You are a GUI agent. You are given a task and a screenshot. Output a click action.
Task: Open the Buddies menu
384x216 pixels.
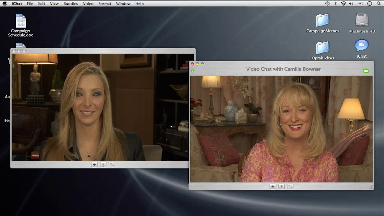[x=71, y=4]
